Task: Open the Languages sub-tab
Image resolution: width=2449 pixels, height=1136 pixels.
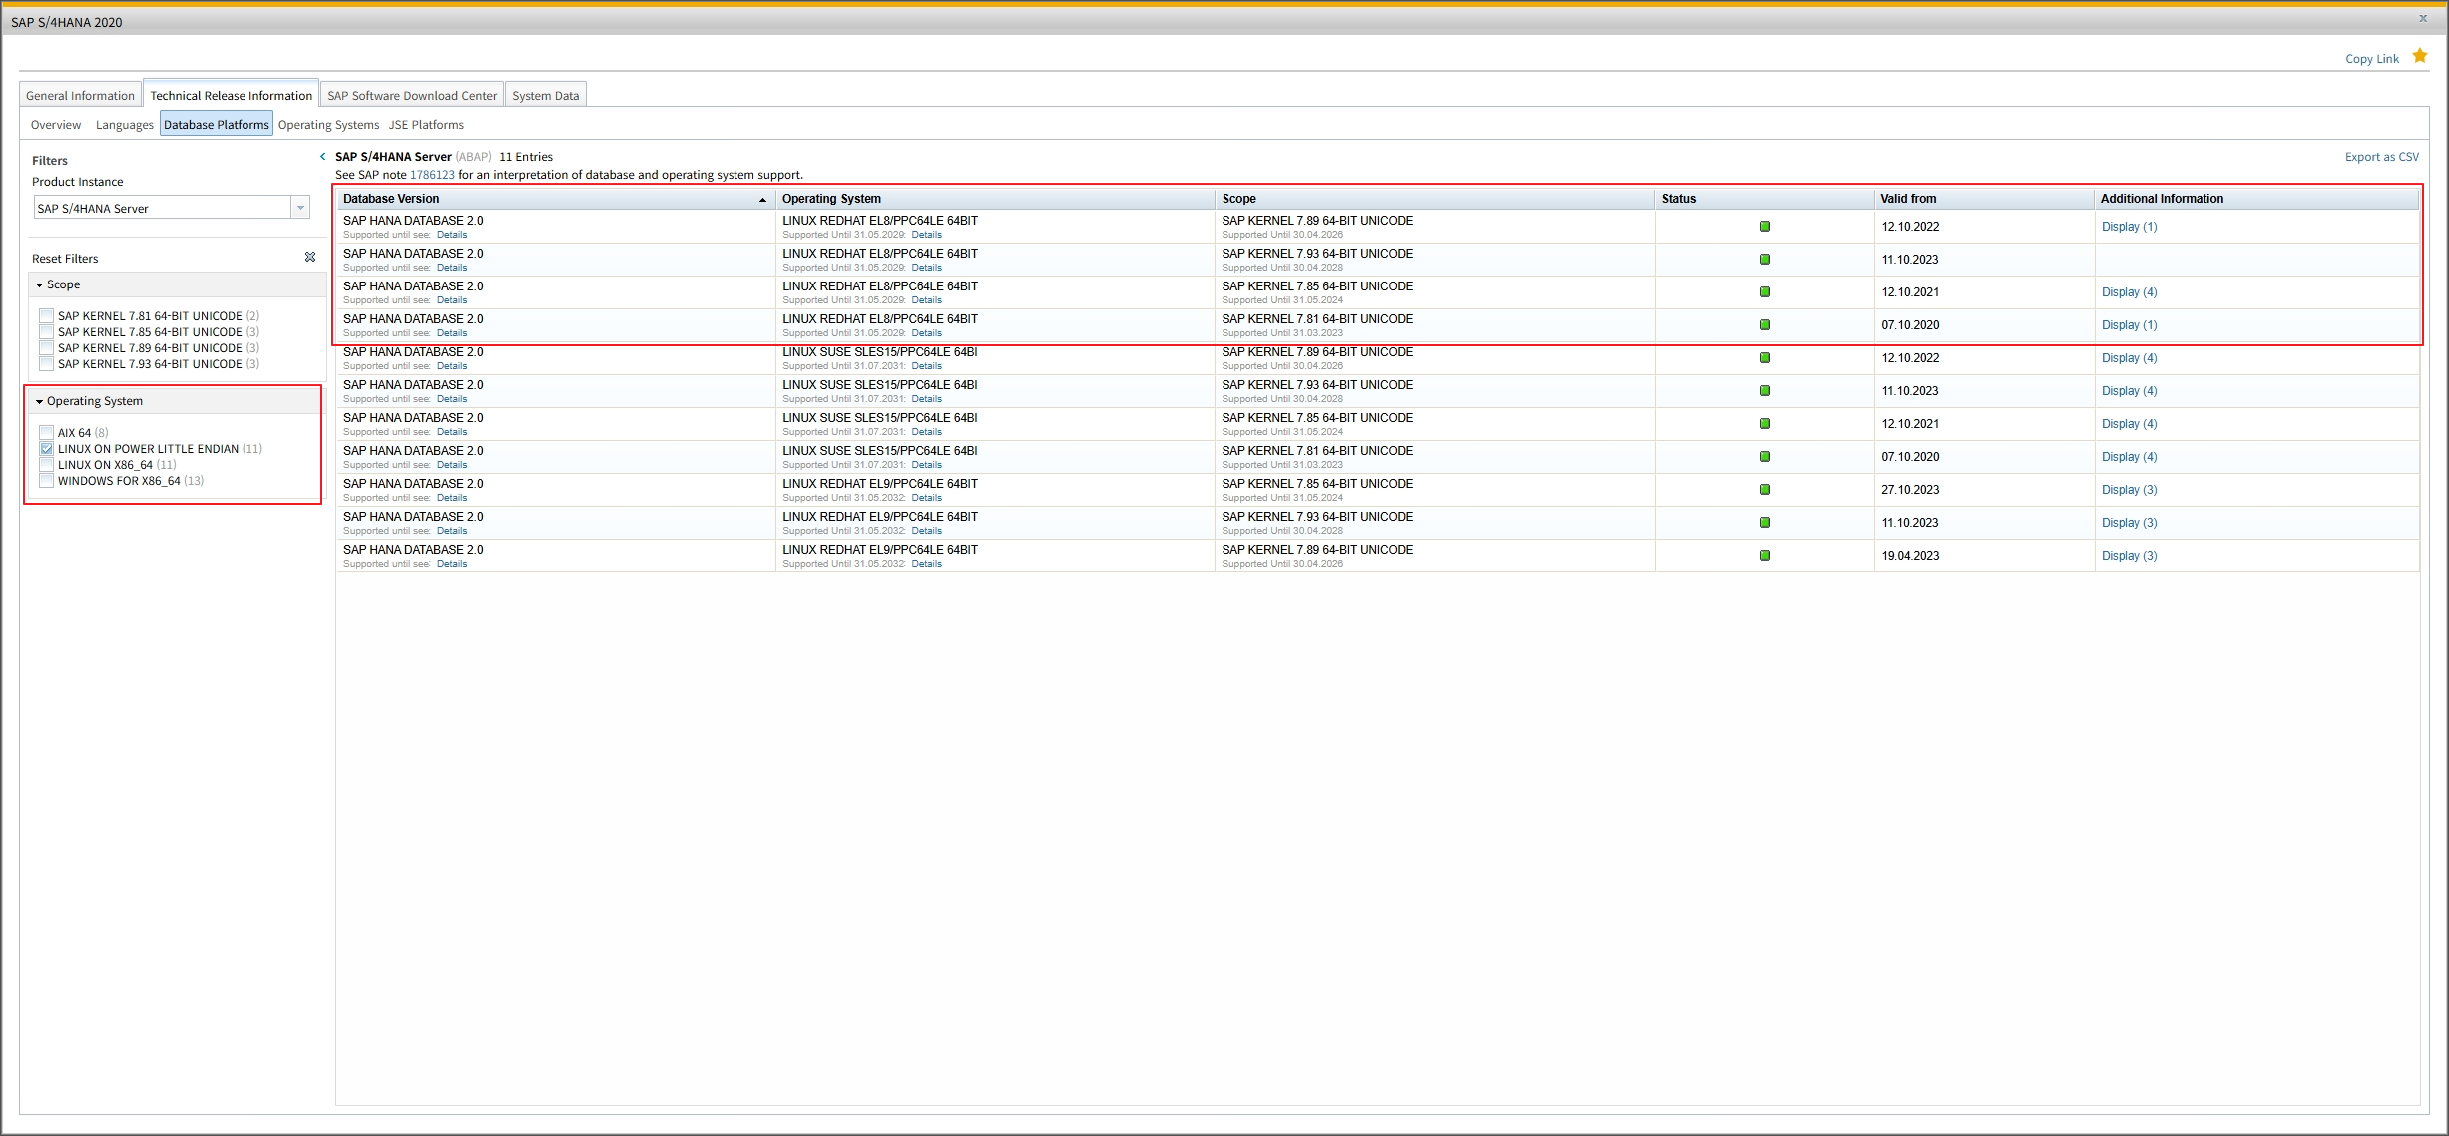Action: [125, 125]
